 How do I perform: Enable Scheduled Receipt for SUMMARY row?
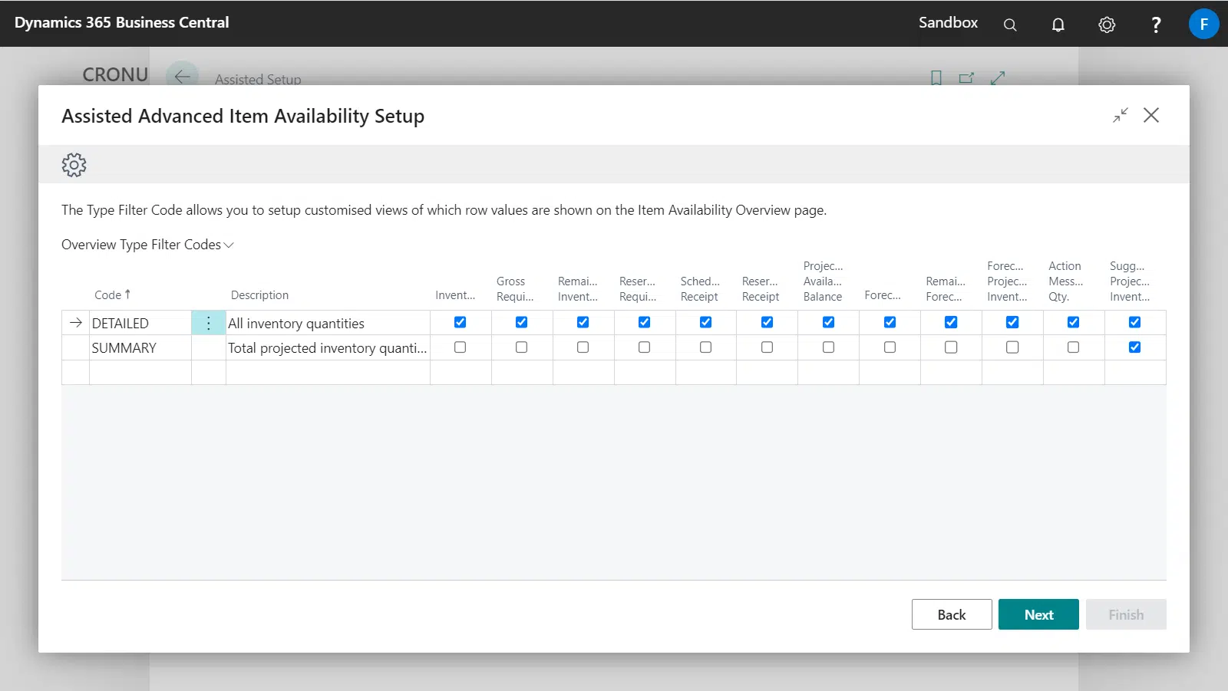pyautogui.click(x=705, y=347)
